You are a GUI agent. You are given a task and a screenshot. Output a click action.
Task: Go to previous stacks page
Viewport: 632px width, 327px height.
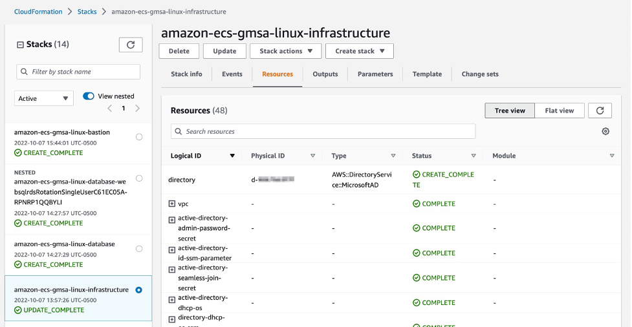pyautogui.click(x=109, y=109)
